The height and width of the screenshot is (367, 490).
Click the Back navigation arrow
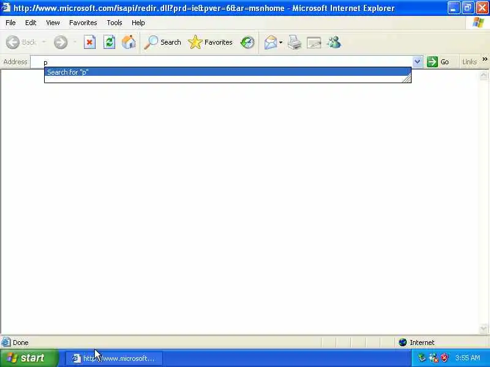pos(13,42)
